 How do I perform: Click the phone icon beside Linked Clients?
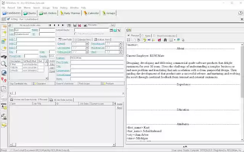[119, 30]
